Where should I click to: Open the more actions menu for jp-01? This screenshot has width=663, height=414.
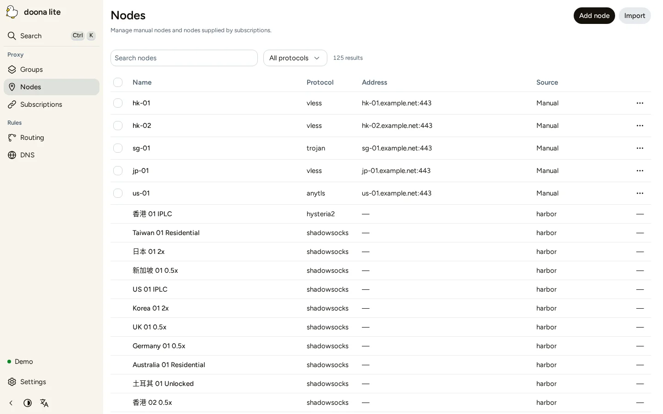pyautogui.click(x=640, y=171)
